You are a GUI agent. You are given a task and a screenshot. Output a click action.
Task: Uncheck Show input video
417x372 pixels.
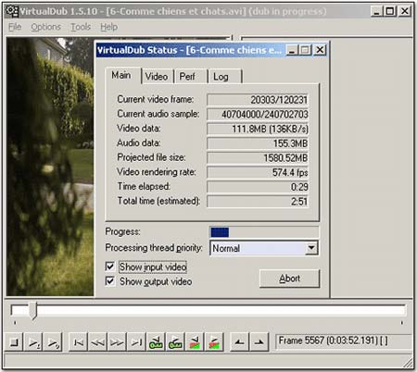(x=110, y=267)
